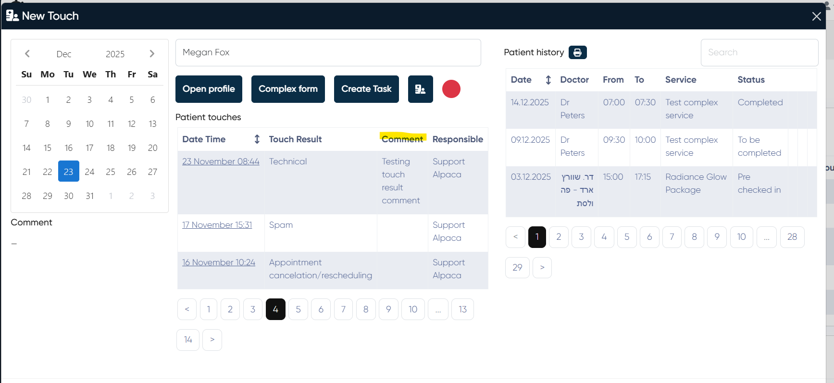This screenshot has width=834, height=383.
Task: Click the Create Task button
Action: point(366,89)
